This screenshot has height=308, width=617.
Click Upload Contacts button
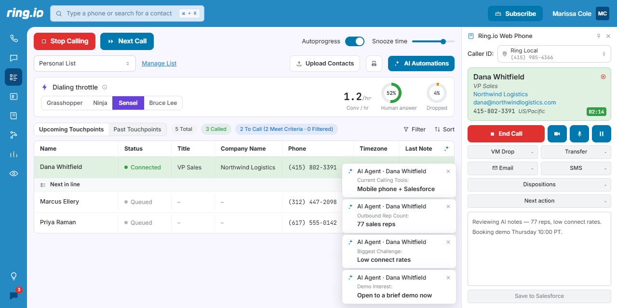coord(326,64)
